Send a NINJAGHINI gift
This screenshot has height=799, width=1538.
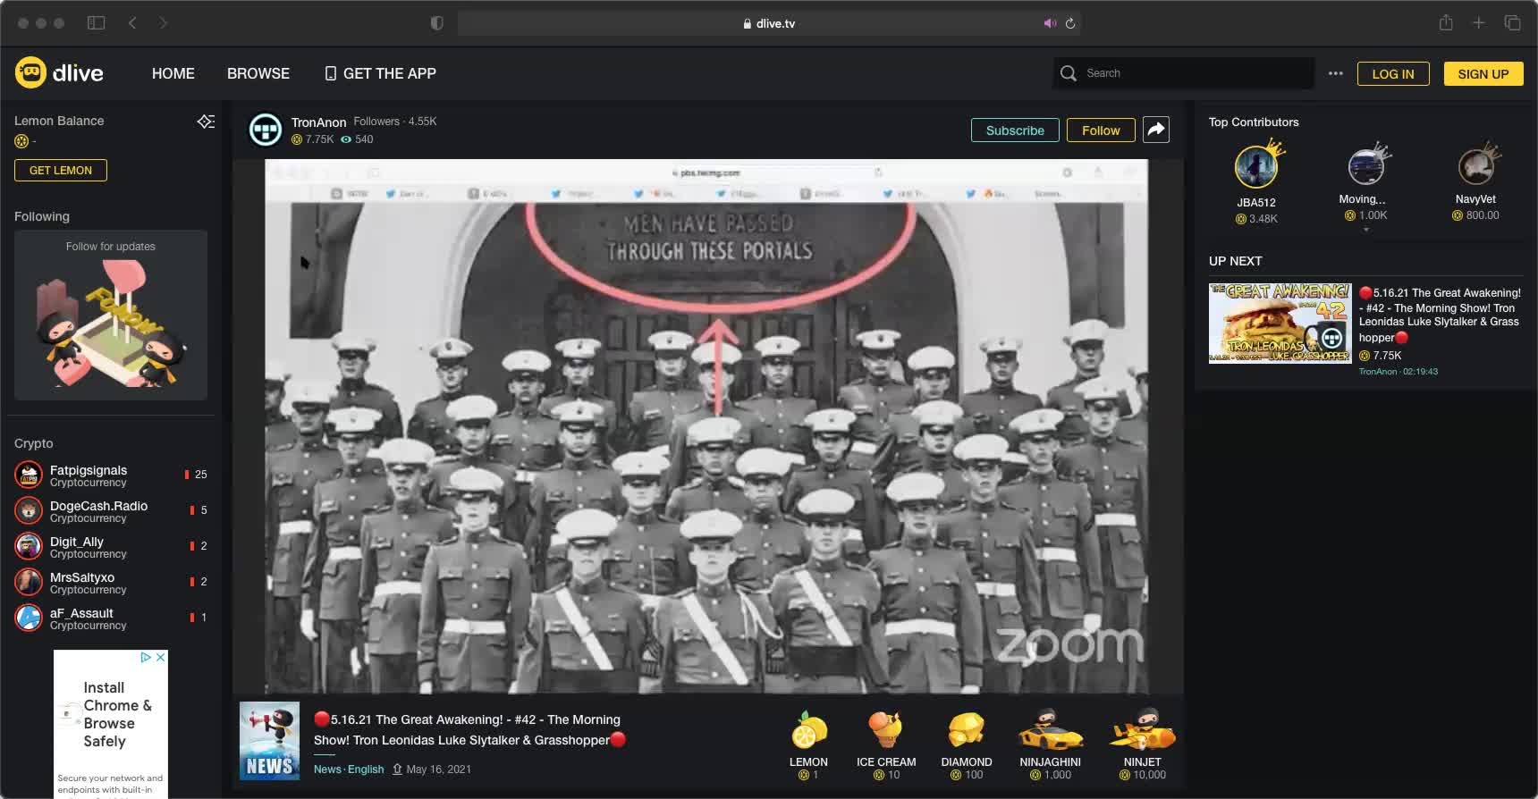click(1050, 744)
